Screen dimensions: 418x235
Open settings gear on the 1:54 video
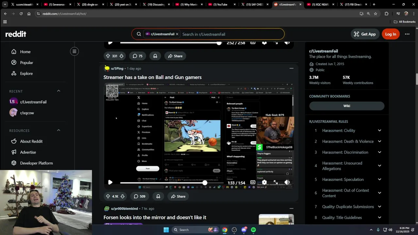pyautogui.click(x=264, y=182)
